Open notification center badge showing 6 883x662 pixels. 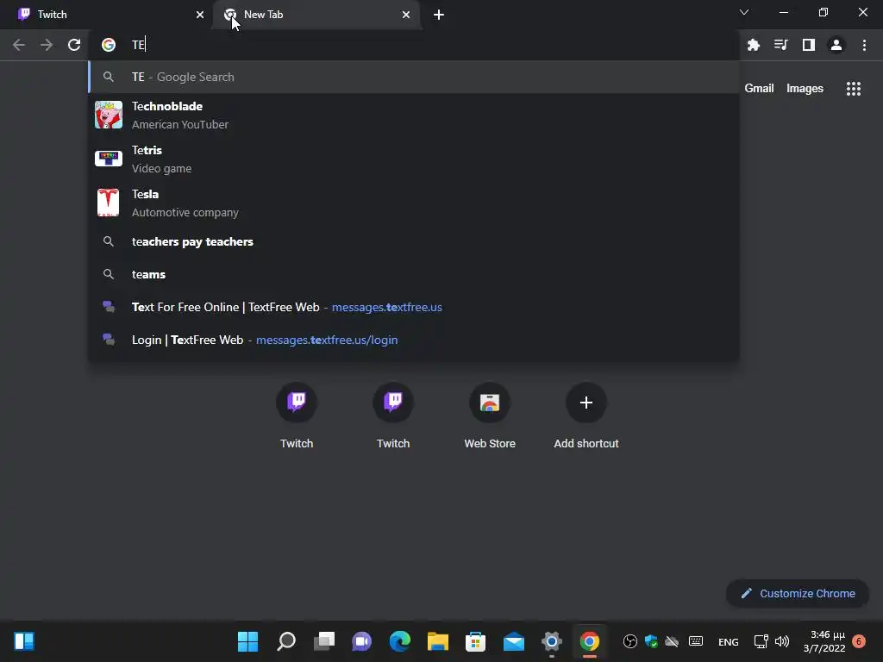click(859, 641)
